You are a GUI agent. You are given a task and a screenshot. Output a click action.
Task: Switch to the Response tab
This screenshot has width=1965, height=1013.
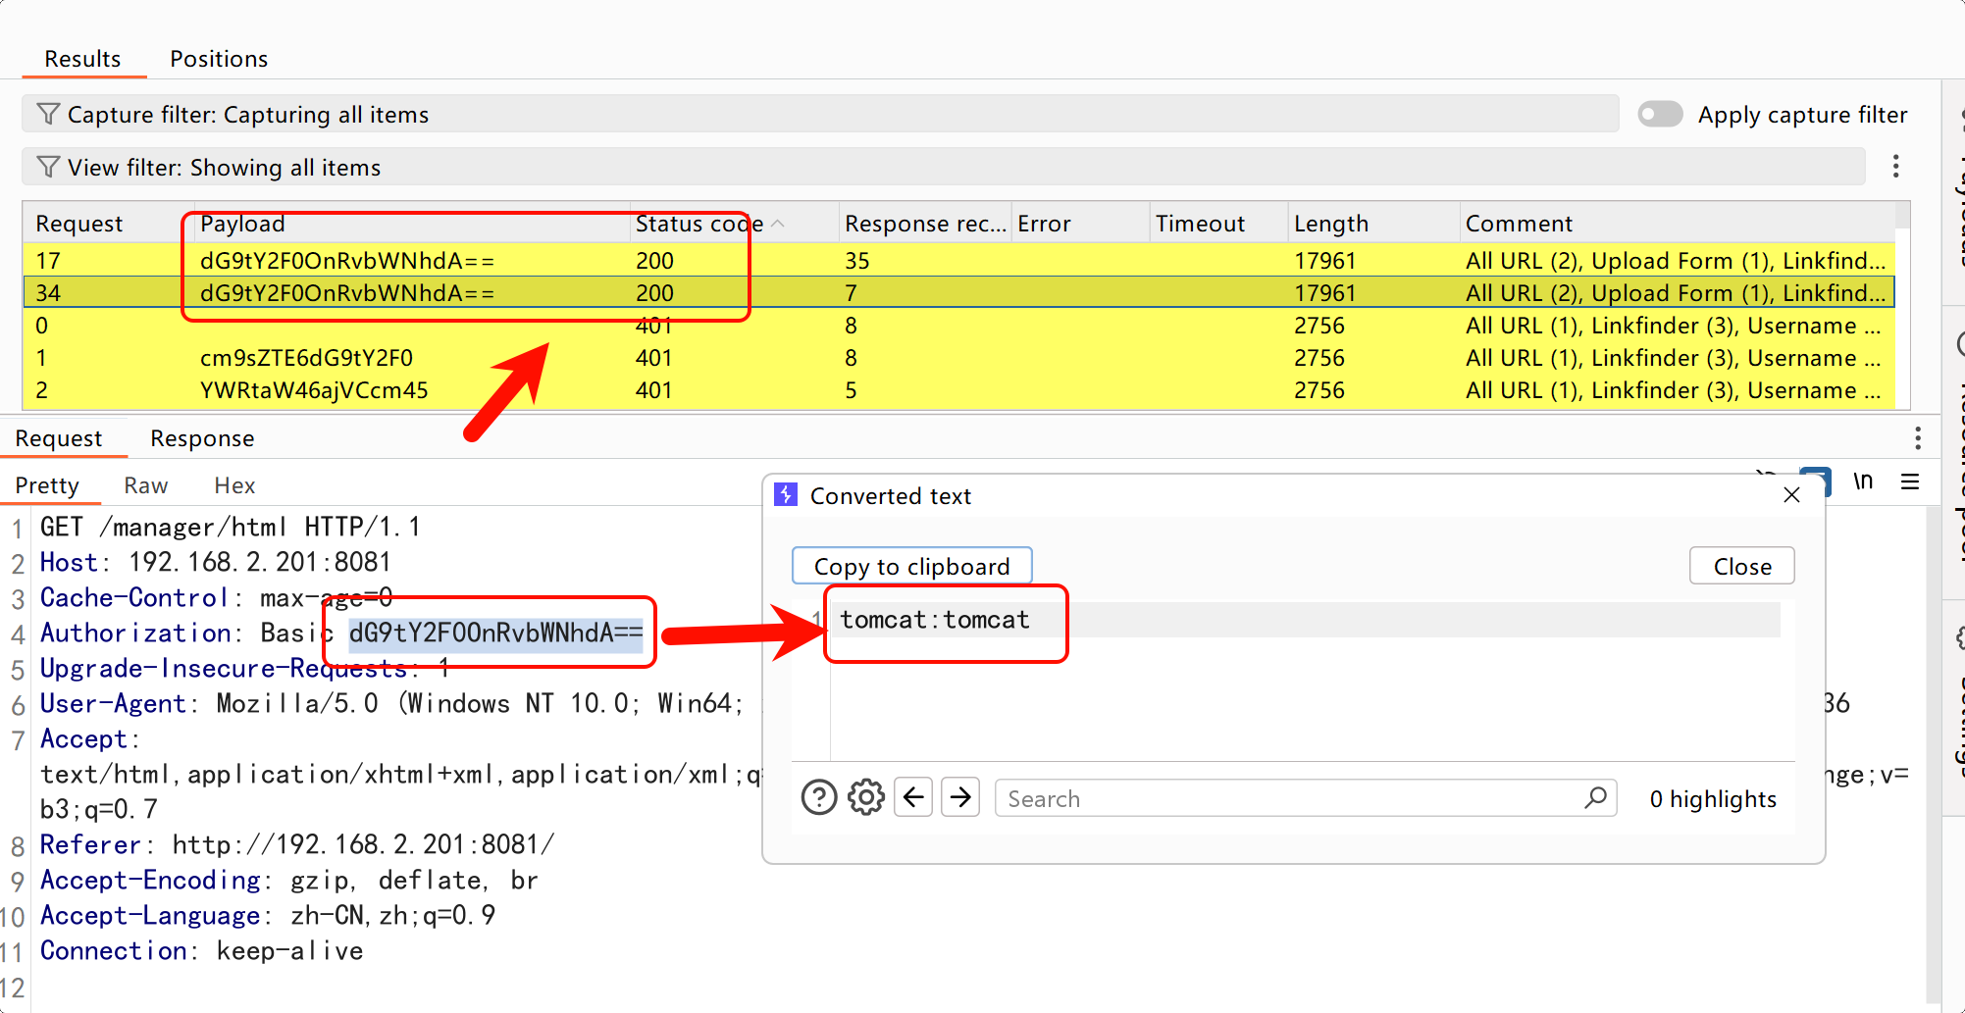[x=202, y=438]
